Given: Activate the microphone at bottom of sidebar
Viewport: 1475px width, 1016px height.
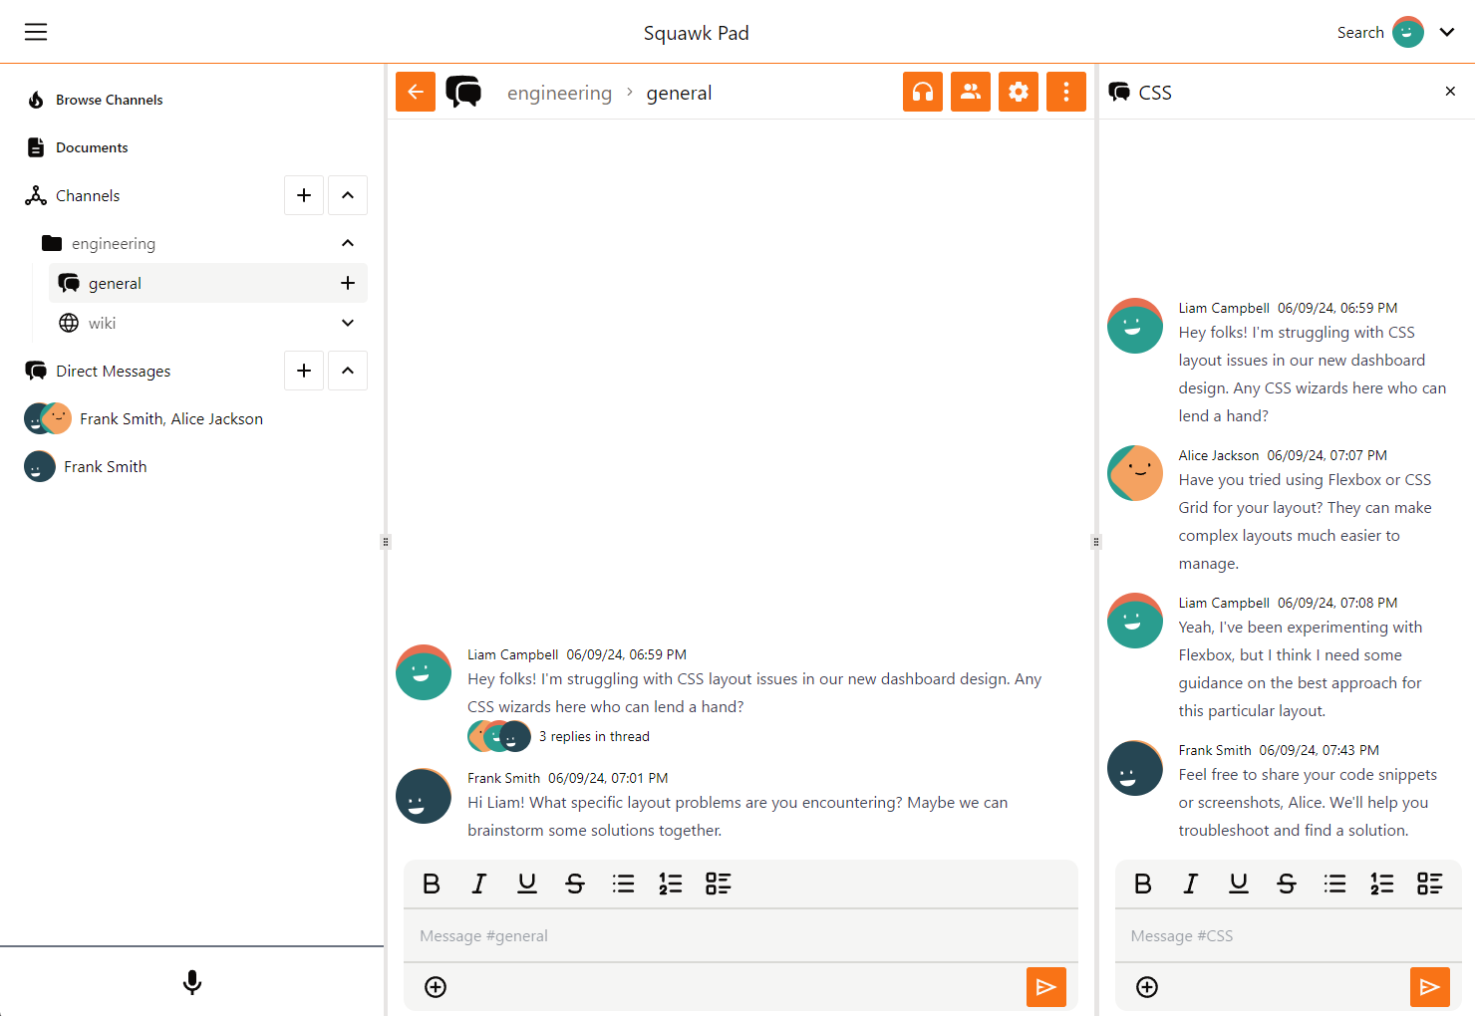Looking at the screenshot, I should tap(191, 982).
